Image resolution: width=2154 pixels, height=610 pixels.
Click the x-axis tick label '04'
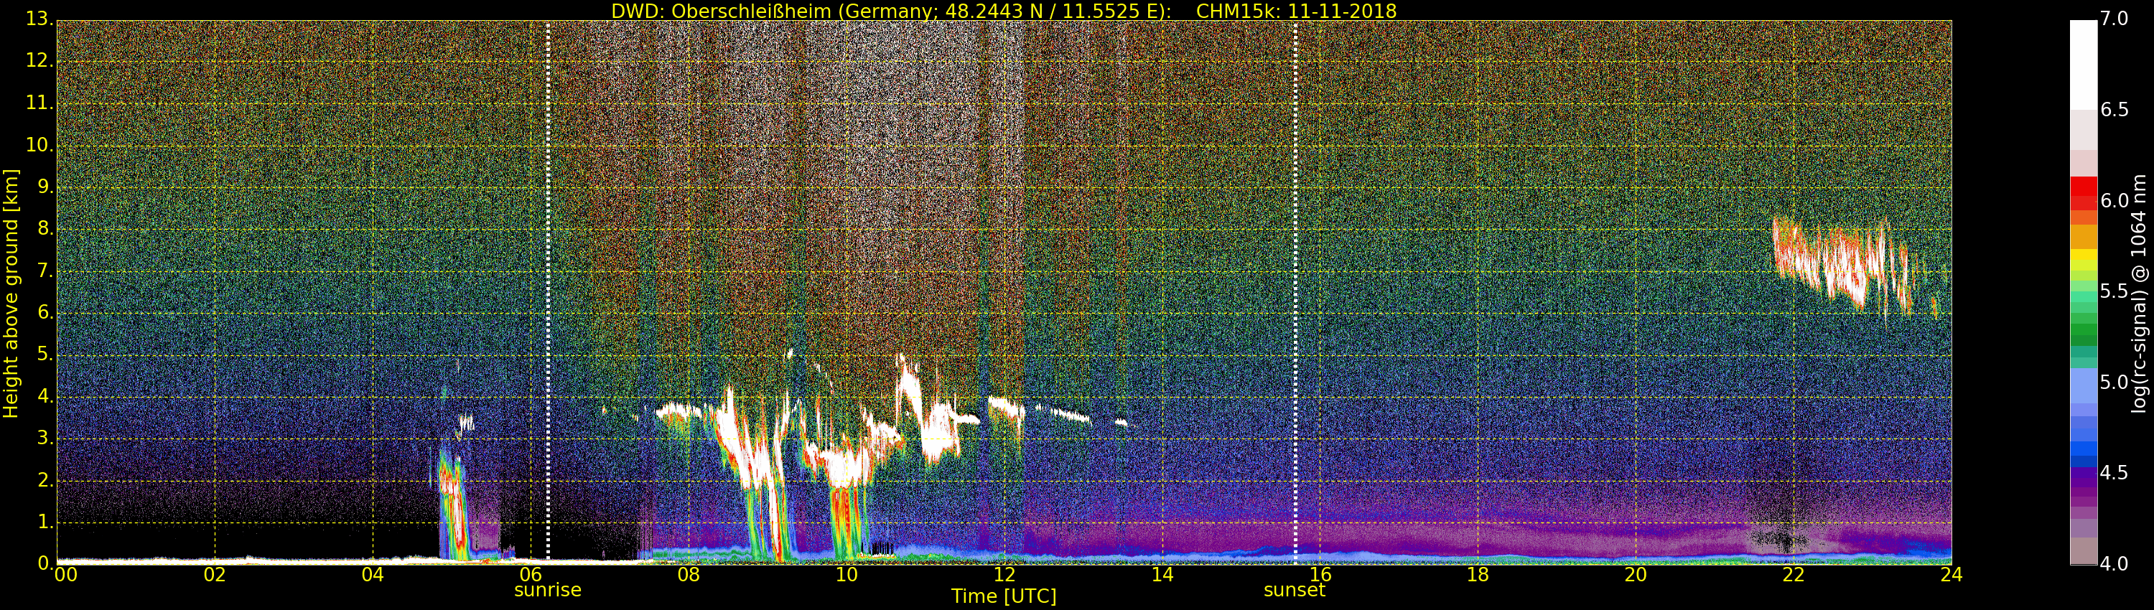[373, 575]
